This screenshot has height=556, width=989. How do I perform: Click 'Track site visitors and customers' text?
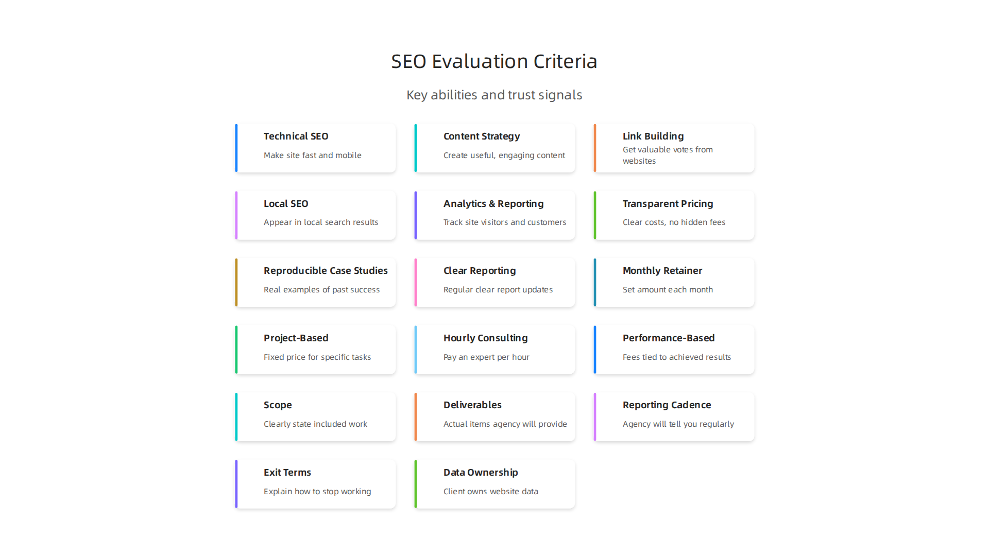[504, 222]
